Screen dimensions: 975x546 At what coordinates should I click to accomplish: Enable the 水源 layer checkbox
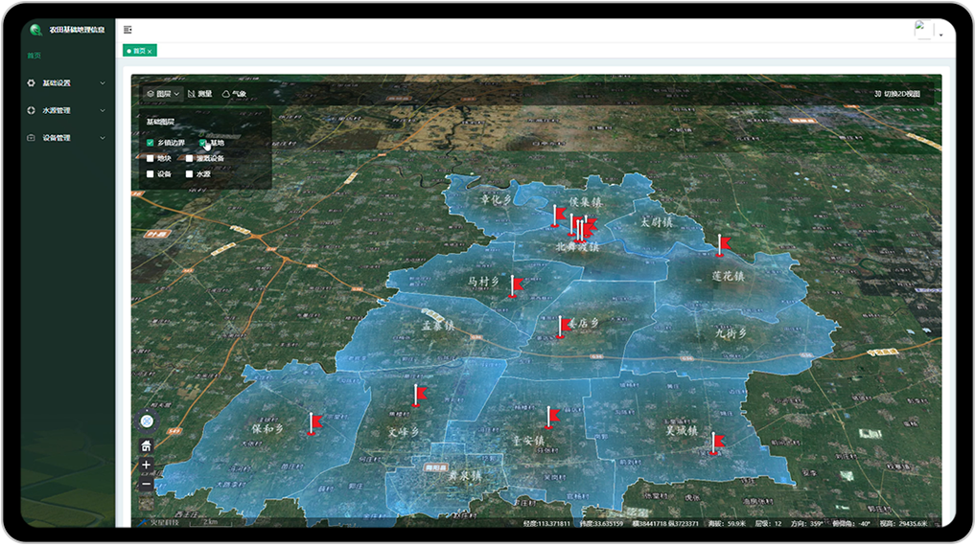[x=190, y=174]
